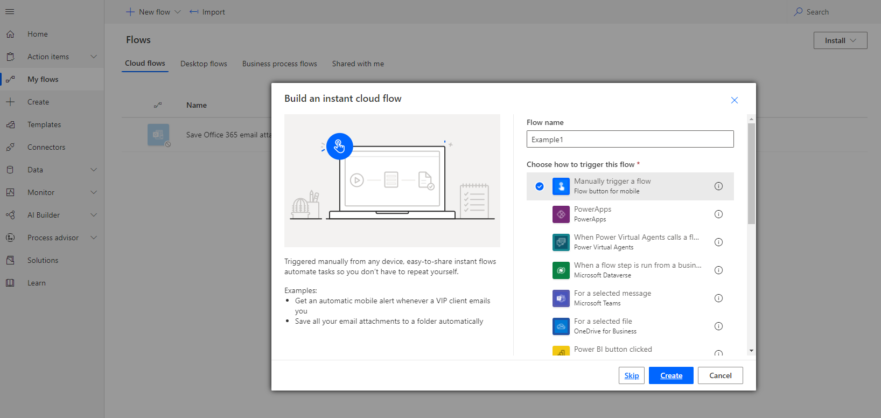Show info for Dataverse flow step trigger
This screenshot has width=881, height=418.
pyautogui.click(x=718, y=270)
